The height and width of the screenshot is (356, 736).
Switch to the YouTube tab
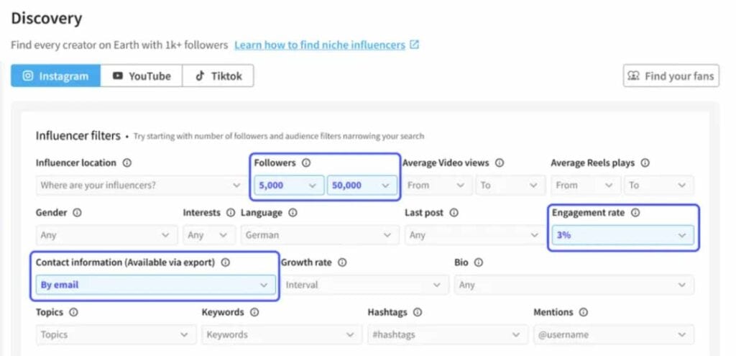click(142, 76)
